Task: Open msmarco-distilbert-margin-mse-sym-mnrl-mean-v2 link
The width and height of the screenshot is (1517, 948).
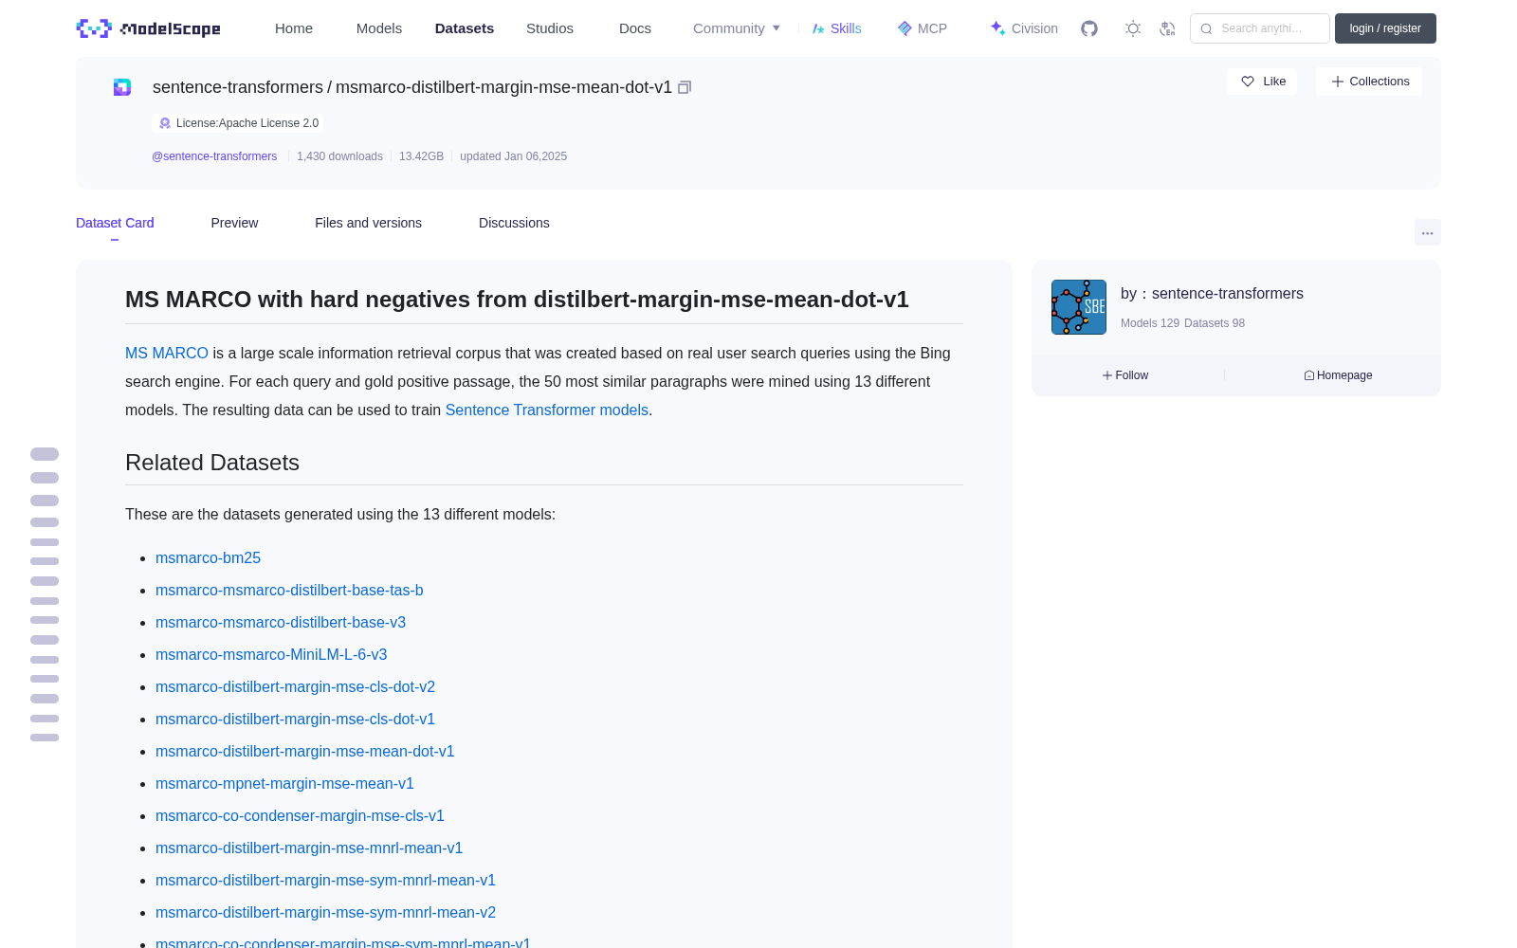Action: pos(325,913)
